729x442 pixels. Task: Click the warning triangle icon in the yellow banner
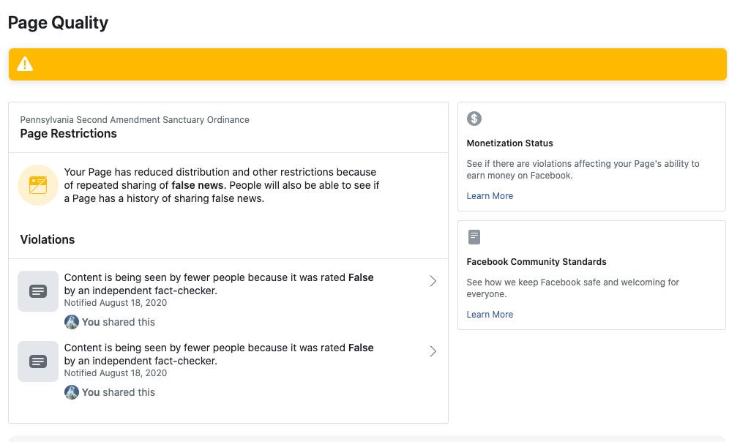point(25,64)
